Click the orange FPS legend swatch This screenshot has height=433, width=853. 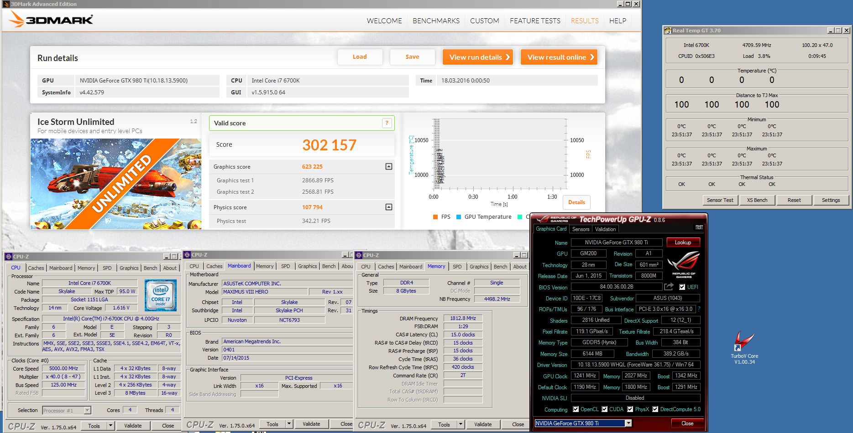click(435, 217)
